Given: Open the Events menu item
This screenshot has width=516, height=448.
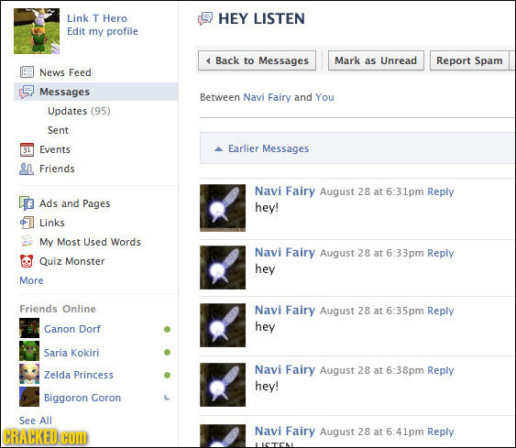Looking at the screenshot, I should [55, 149].
